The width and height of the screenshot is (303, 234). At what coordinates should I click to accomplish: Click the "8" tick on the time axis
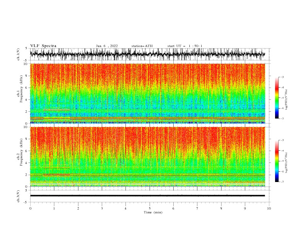coord(221,208)
